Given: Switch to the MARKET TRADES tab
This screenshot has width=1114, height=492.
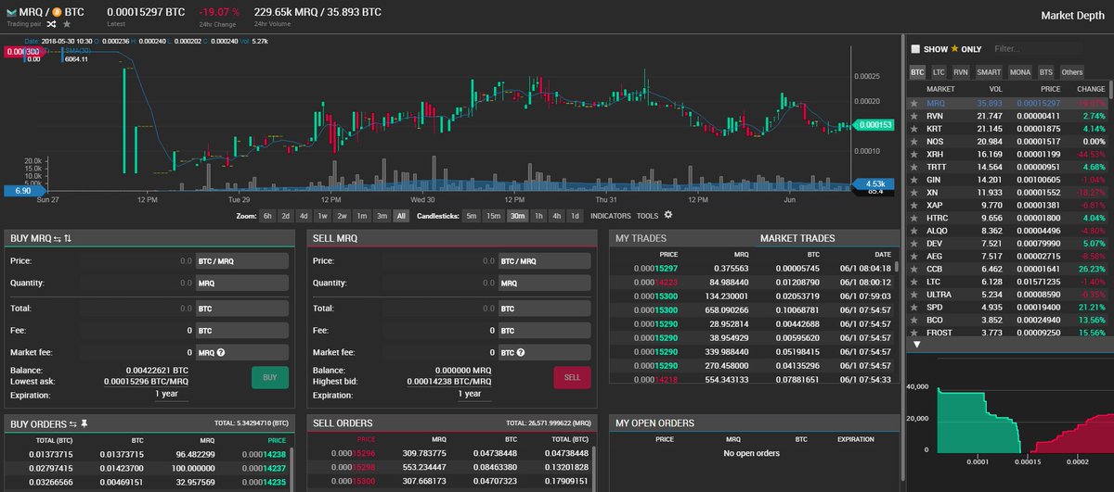Looking at the screenshot, I should tap(797, 238).
